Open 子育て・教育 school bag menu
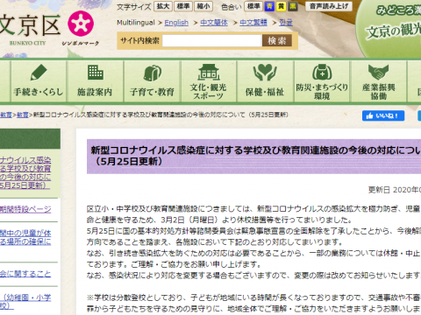Image resolution: width=421 pixels, height=315 pixels. pos(152,81)
